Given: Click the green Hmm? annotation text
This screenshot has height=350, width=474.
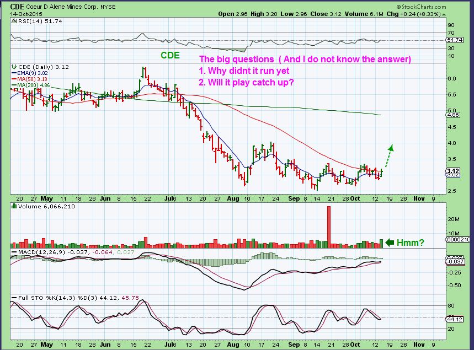Looking at the screenshot, I should pos(410,243).
